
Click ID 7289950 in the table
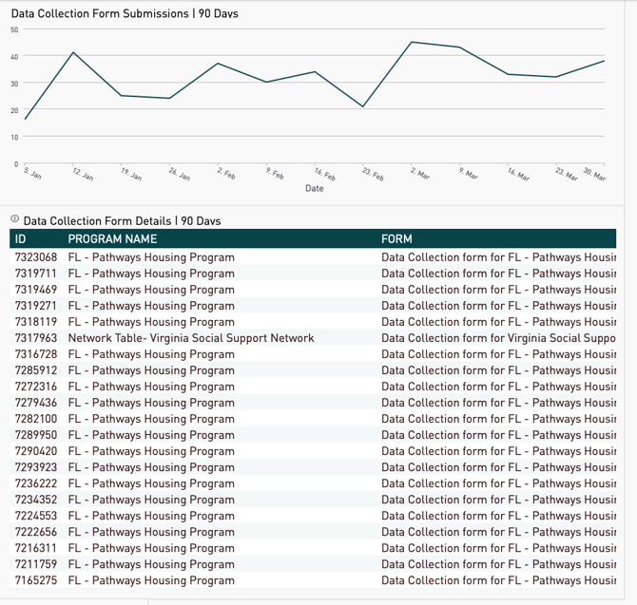(x=36, y=435)
